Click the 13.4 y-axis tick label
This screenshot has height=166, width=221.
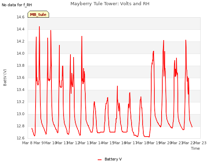pos(21,90)
